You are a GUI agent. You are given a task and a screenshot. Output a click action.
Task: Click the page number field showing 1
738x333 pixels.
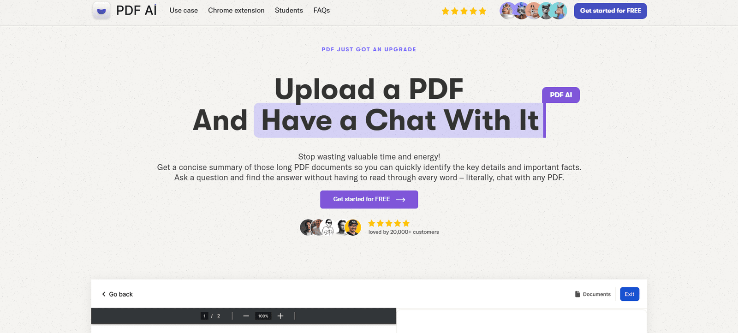coord(204,316)
